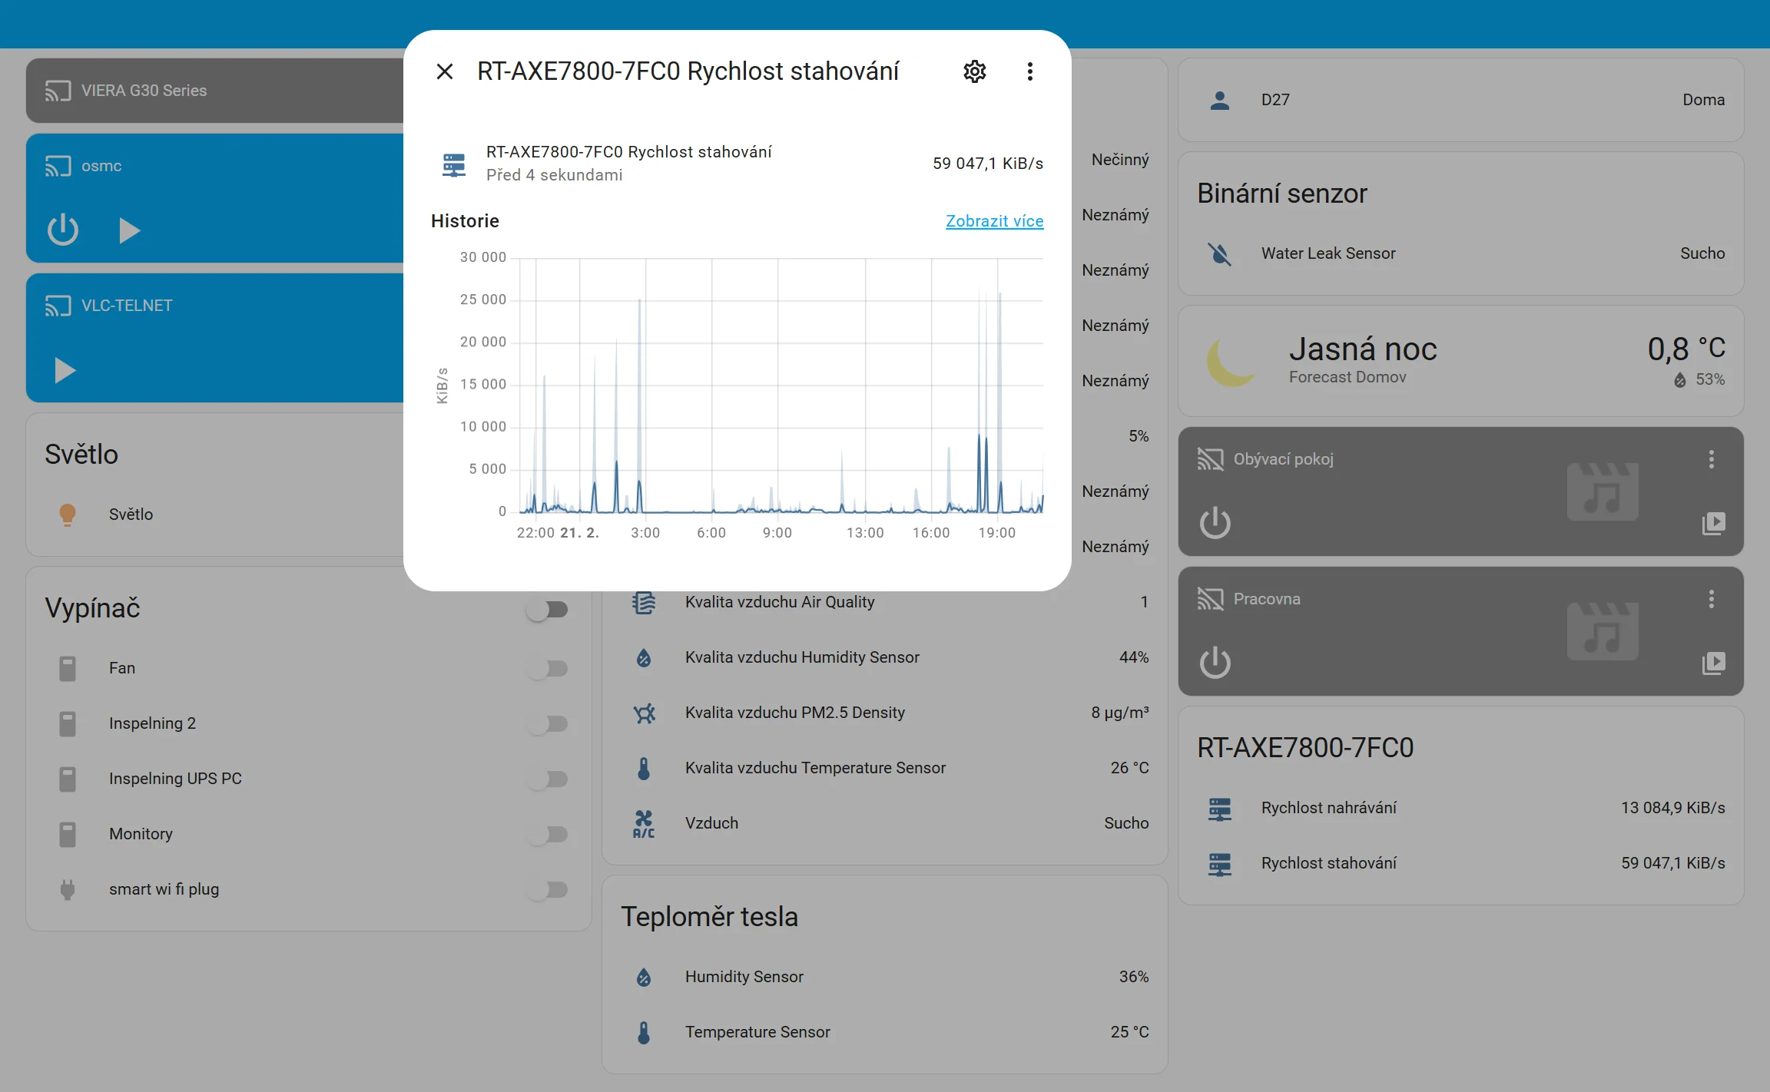Click Binární senzor card heading
This screenshot has width=1770, height=1092.
(x=1281, y=194)
